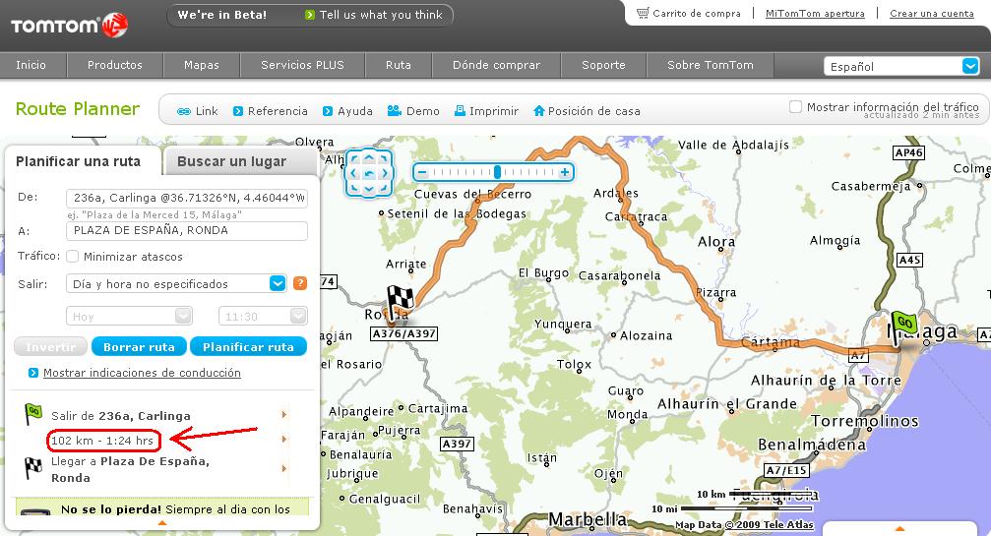Pan the map south-east with diagonal arrow
The height and width of the screenshot is (536, 991).
point(384,188)
